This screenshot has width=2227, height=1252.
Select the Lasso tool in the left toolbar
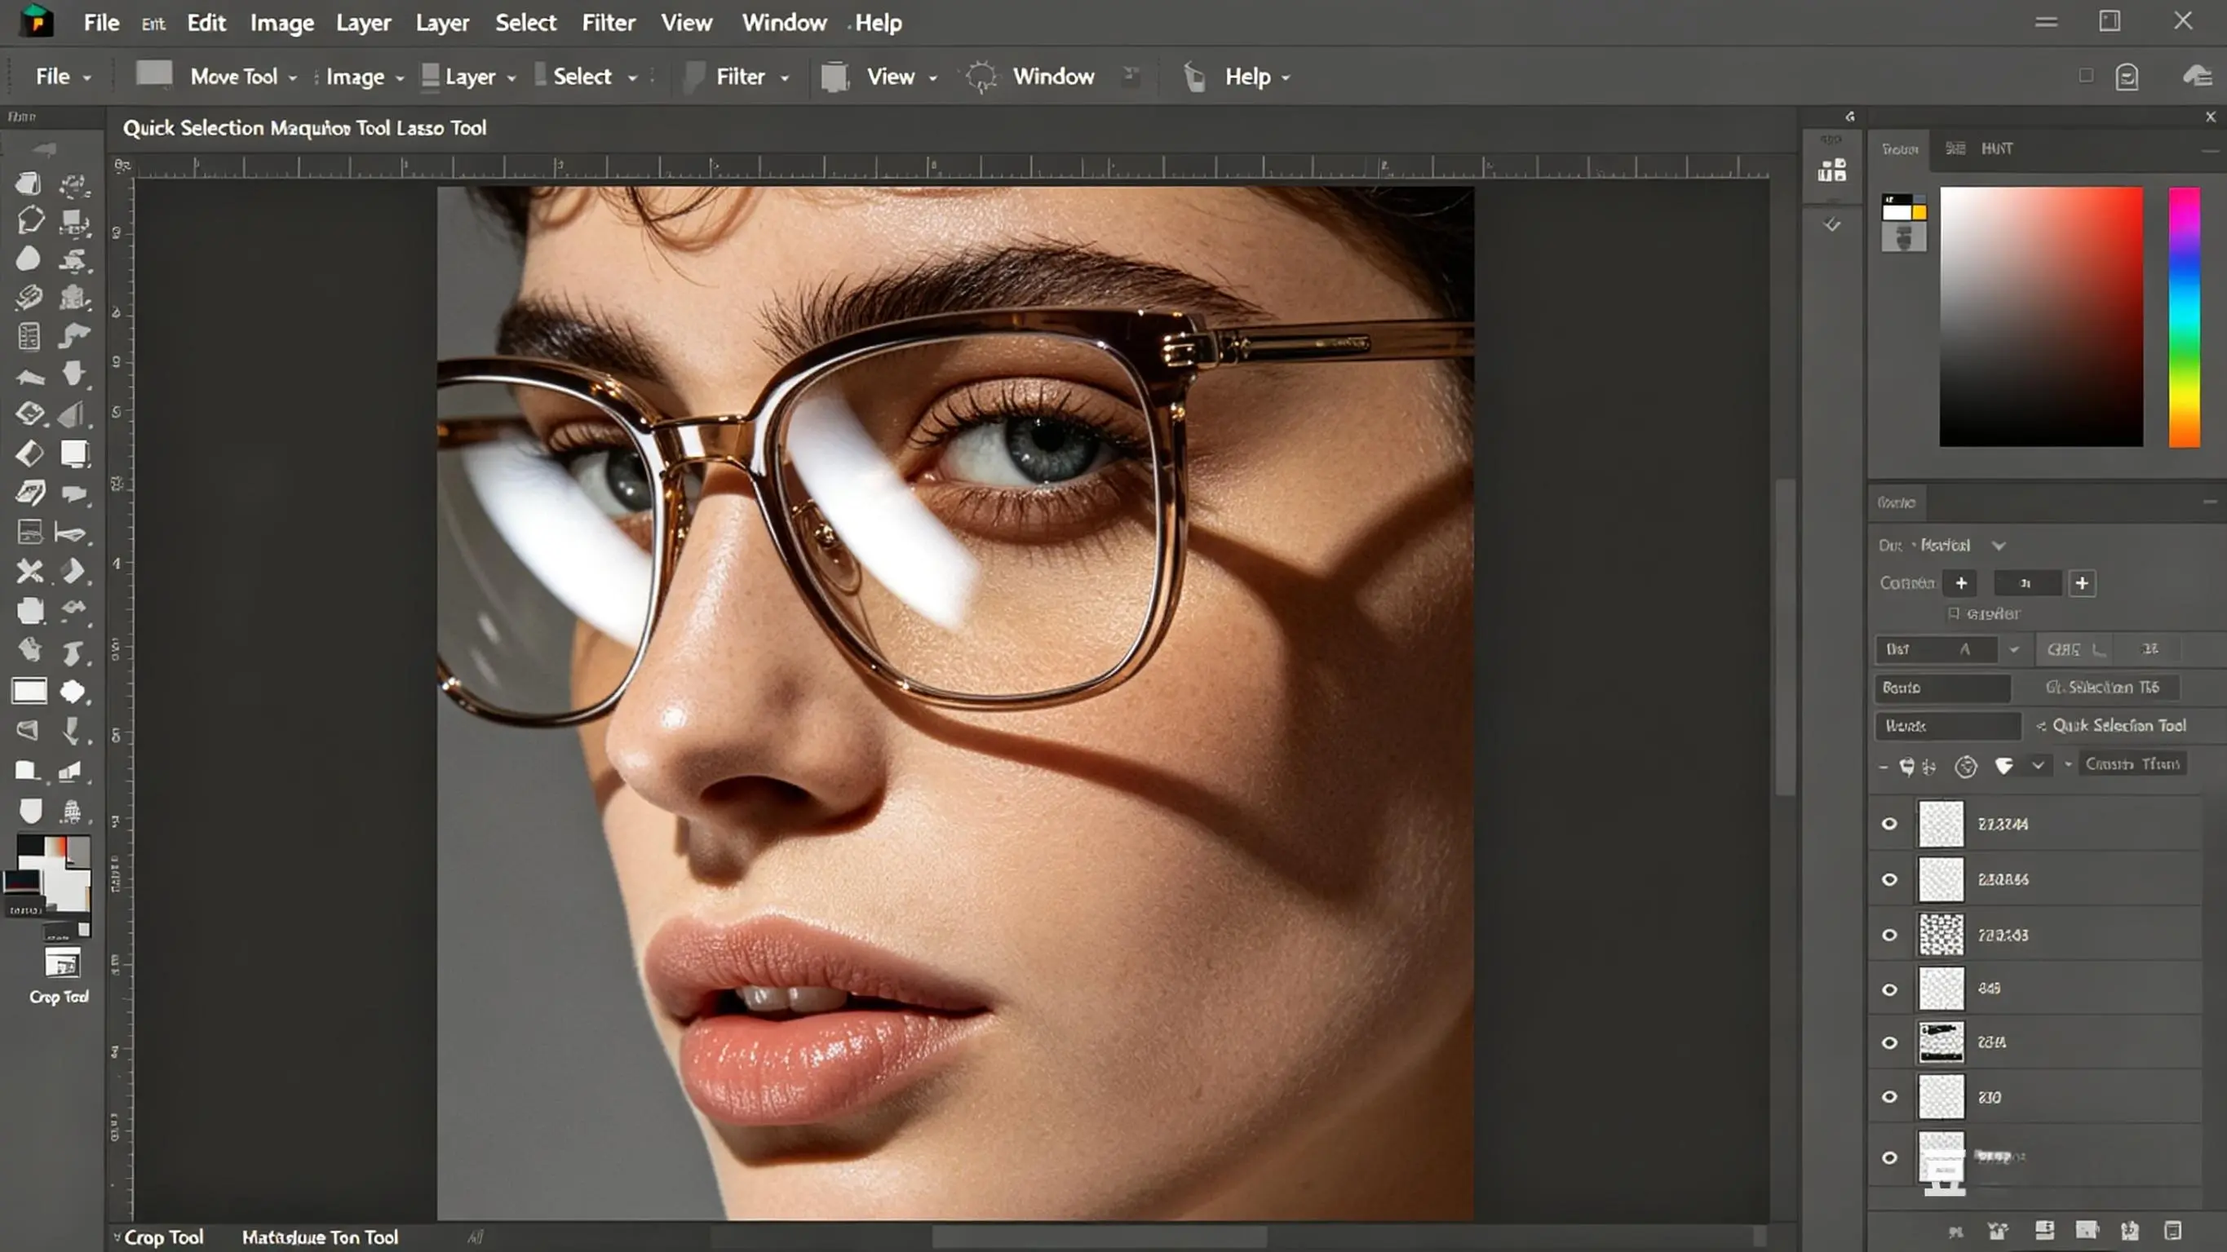tap(31, 221)
